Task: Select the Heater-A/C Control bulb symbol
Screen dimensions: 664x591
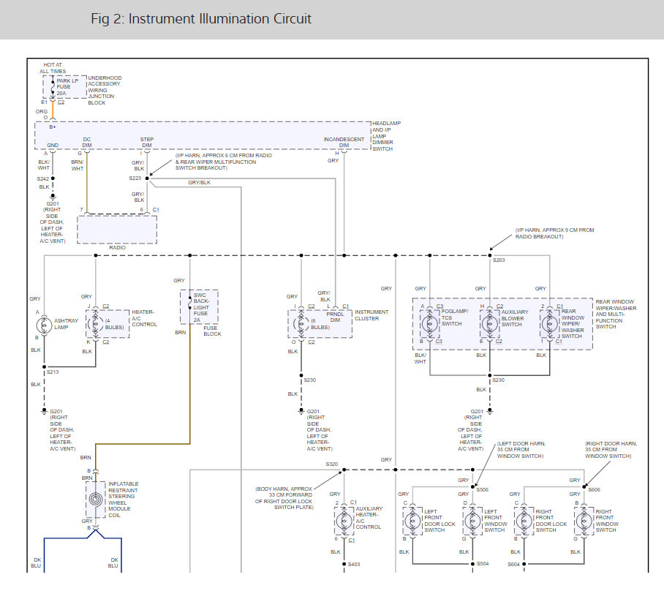Action: pos(95,323)
